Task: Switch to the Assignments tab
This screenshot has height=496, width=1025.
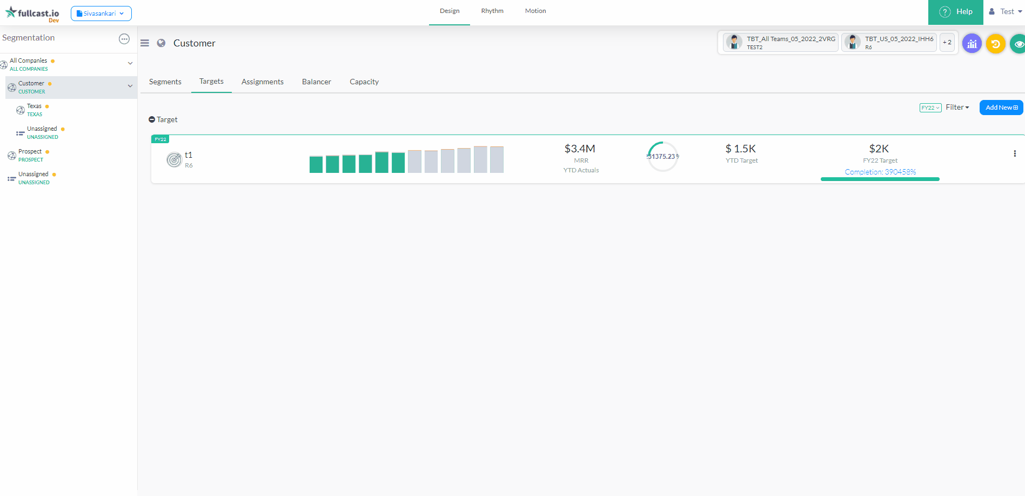Action: pos(262,82)
